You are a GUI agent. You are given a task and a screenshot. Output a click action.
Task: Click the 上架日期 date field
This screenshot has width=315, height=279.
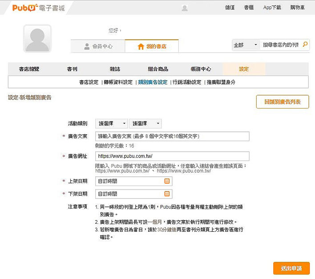click(134, 181)
